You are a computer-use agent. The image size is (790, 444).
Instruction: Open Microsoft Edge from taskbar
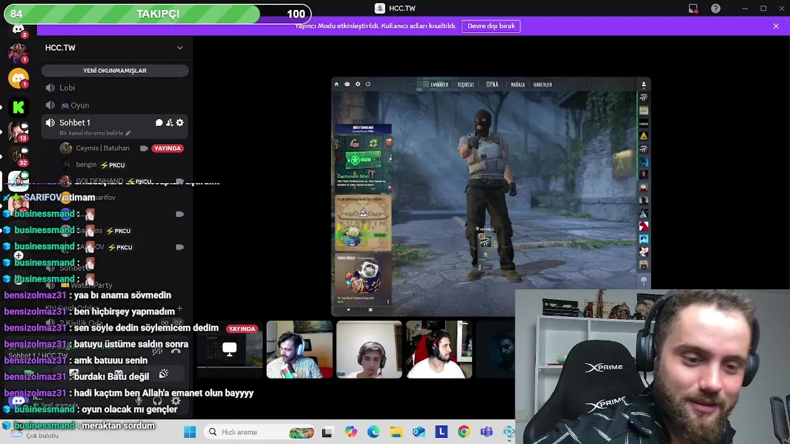[x=373, y=432]
